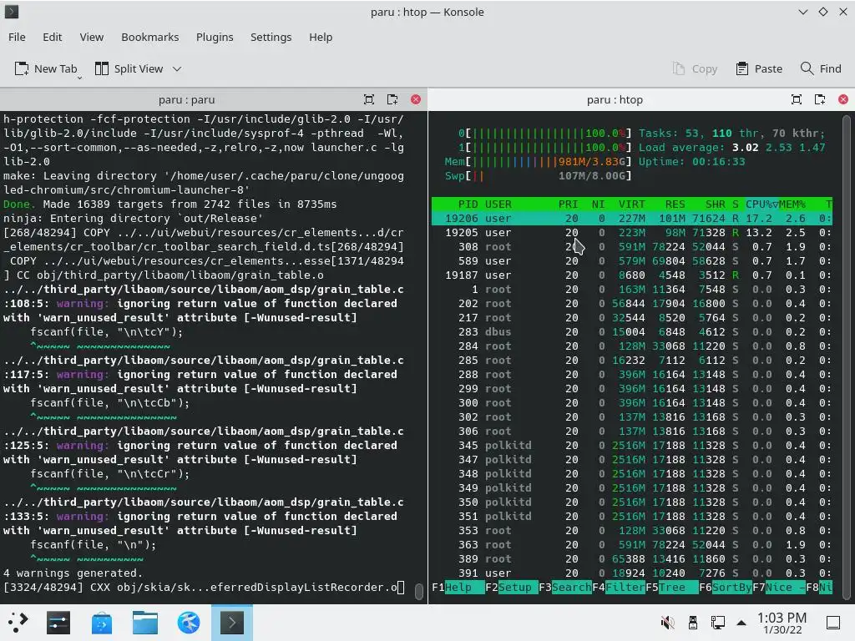The width and height of the screenshot is (855, 641).
Task: Open the File menu
Action: click(17, 37)
